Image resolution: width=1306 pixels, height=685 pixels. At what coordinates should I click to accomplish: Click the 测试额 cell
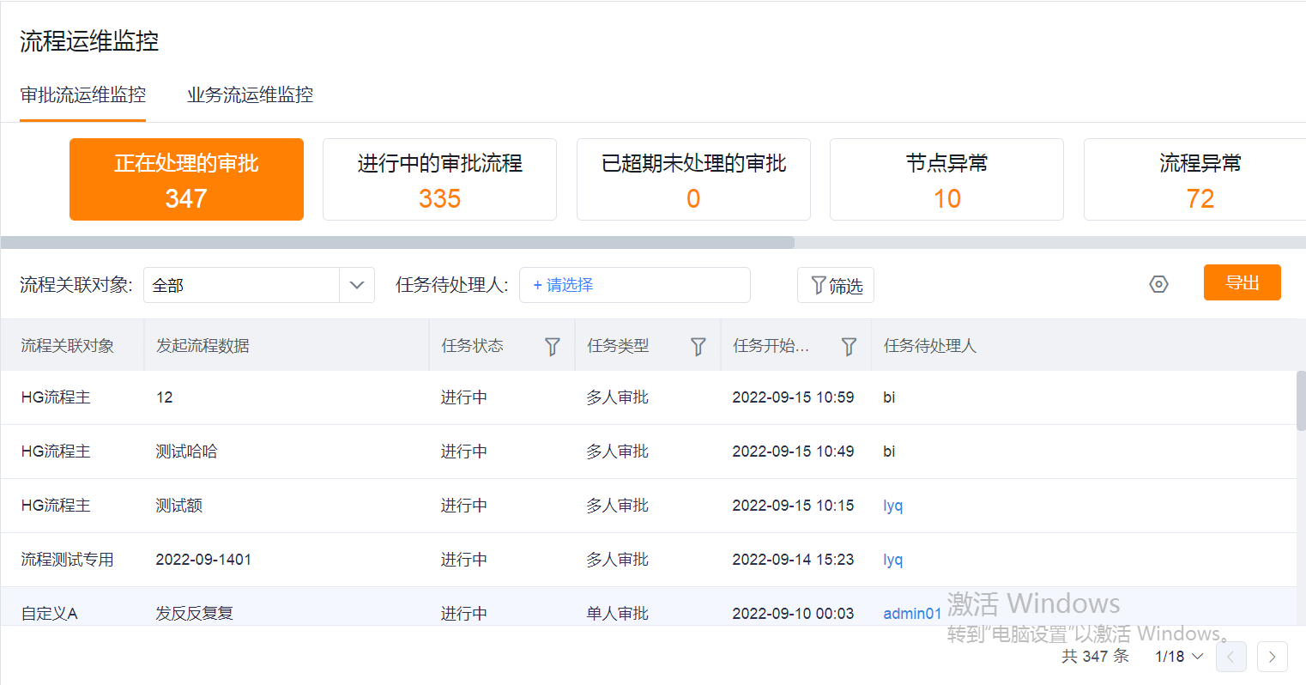pyautogui.click(x=178, y=506)
